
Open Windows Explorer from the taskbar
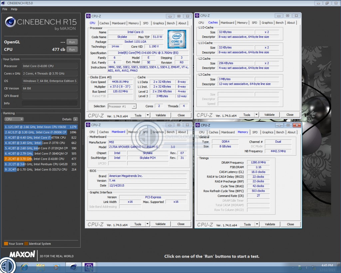click(40, 267)
